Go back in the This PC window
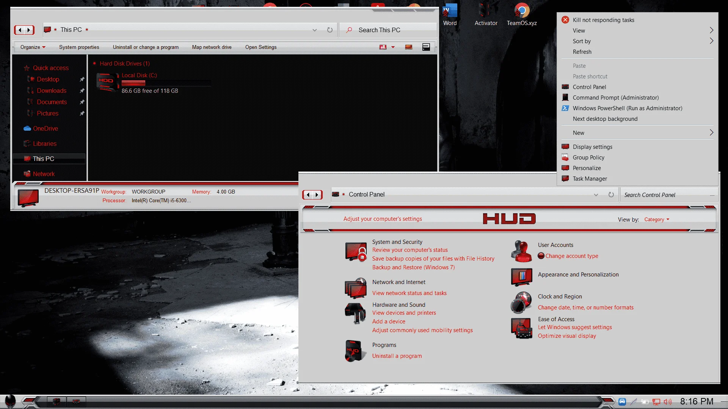Screen dimensions: 728x409 pyautogui.click(x=20, y=30)
